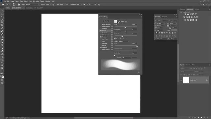This screenshot has width=211, height=119.
Task: Select Brush Tip Shape in Brush Settings
Action: (x=106, y=24)
